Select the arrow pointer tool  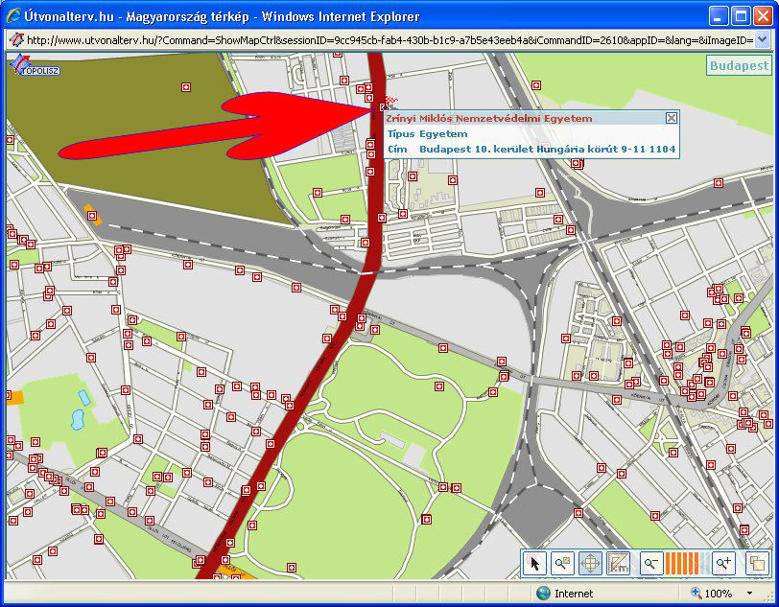pyautogui.click(x=536, y=564)
